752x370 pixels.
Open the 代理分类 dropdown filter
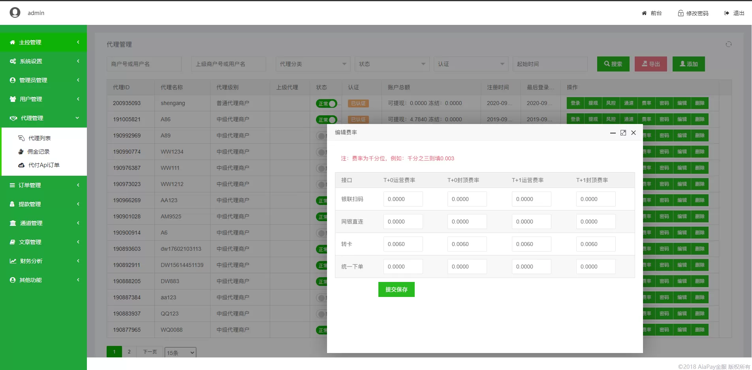[313, 64]
